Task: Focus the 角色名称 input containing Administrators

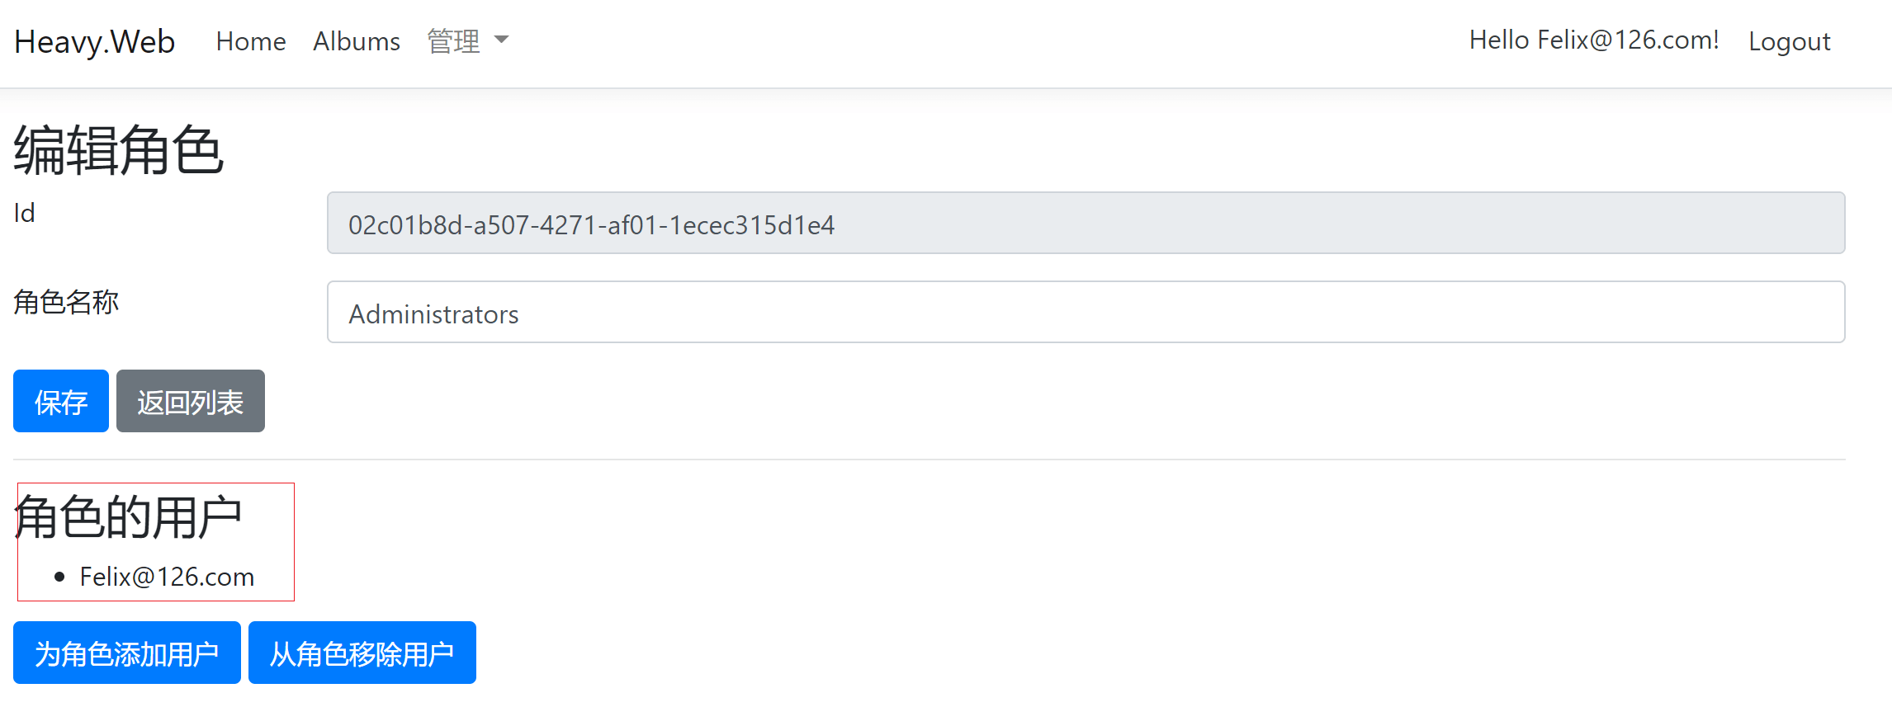Action: [x=1086, y=313]
